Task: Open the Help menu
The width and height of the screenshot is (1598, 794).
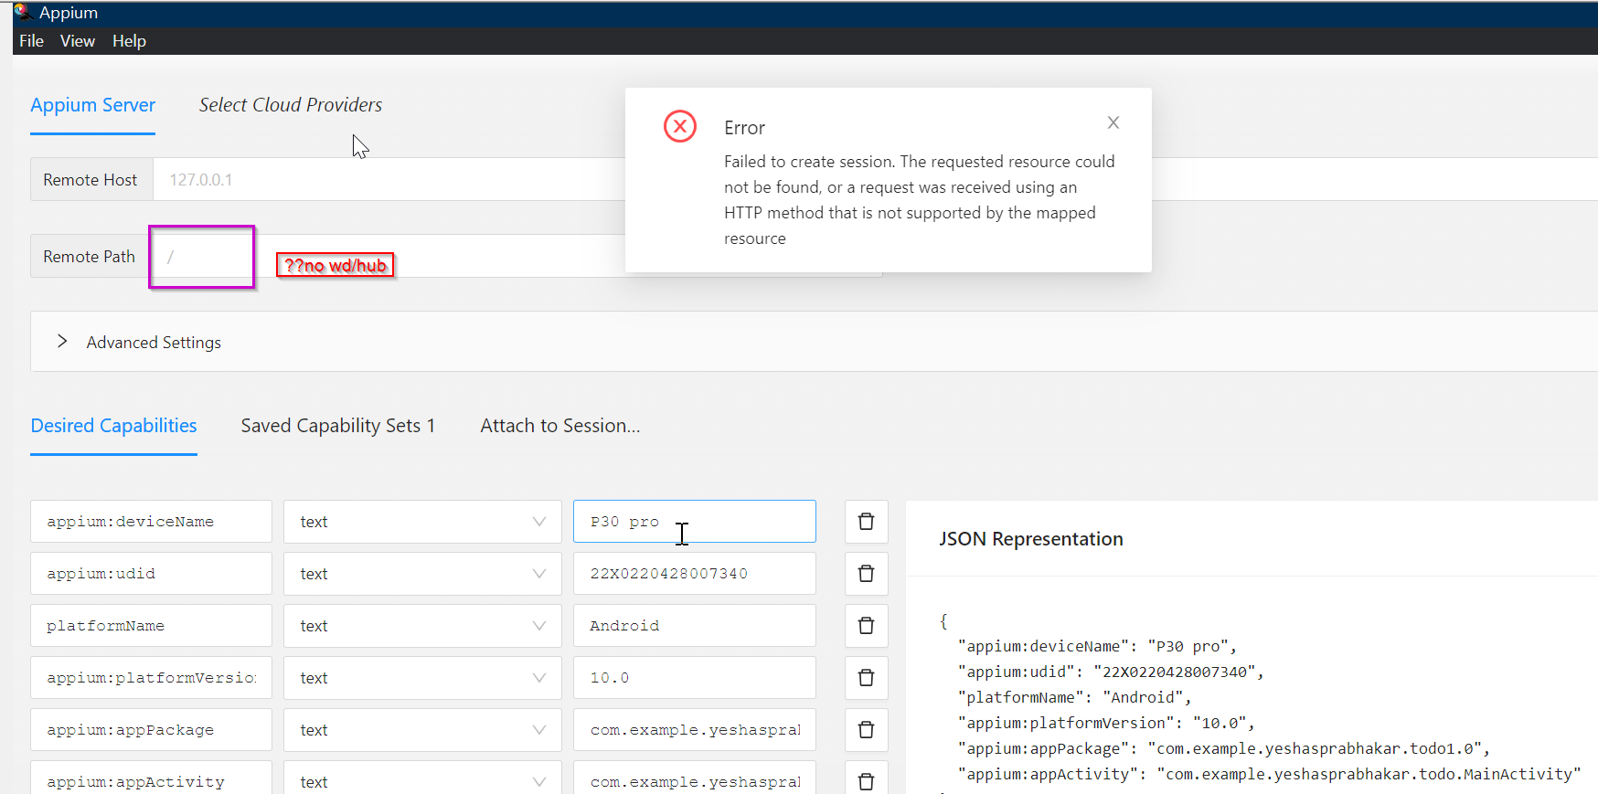Action: click(x=129, y=41)
